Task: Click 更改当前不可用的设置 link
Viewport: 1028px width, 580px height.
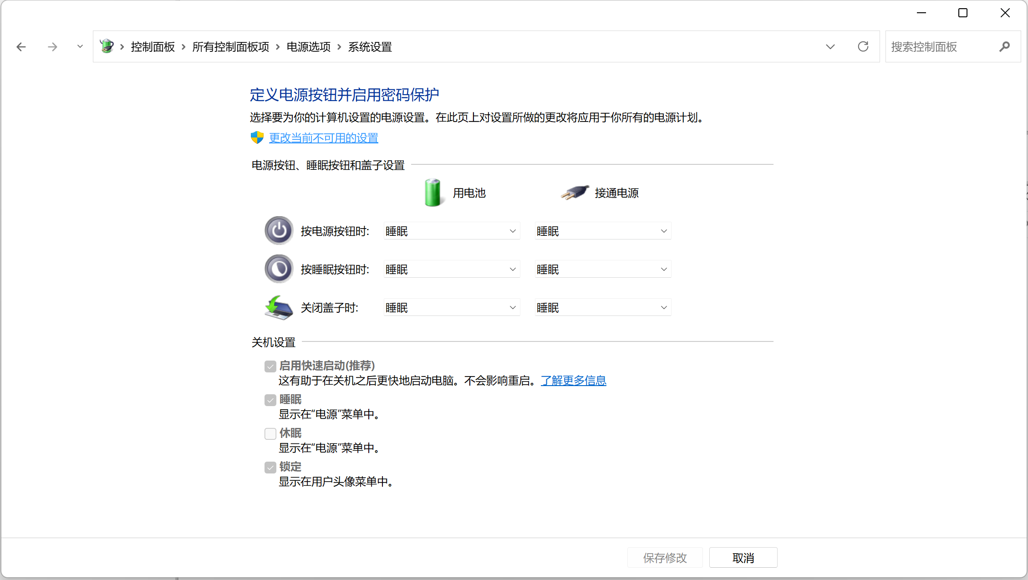Action: 323,138
